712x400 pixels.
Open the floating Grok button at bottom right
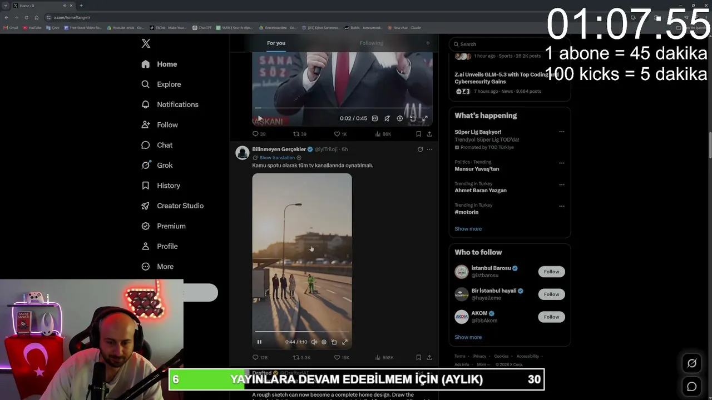coord(692,363)
